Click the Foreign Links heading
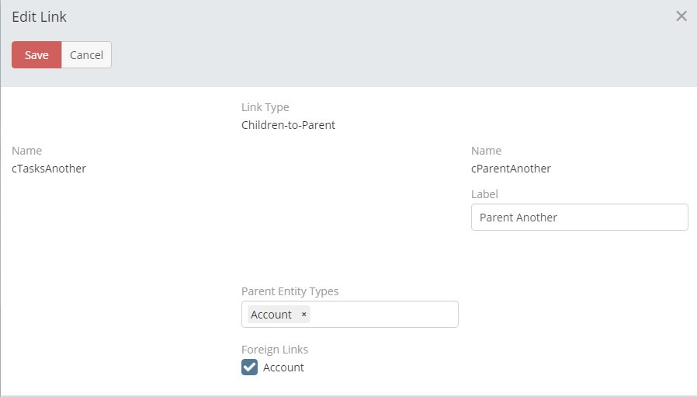 click(275, 350)
